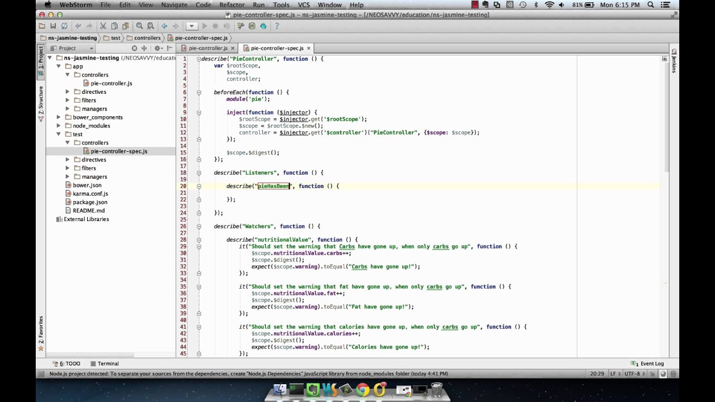
Task: Open the Code menu
Action: [x=203, y=5]
